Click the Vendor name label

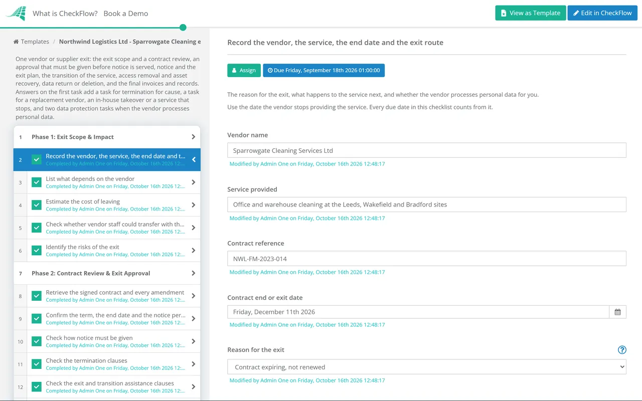pos(248,135)
